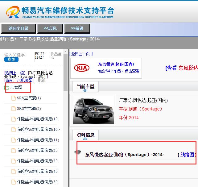Click the [当前: 2.0电路图] link
This screenshot has width=198, height=187.
[19, 80]
